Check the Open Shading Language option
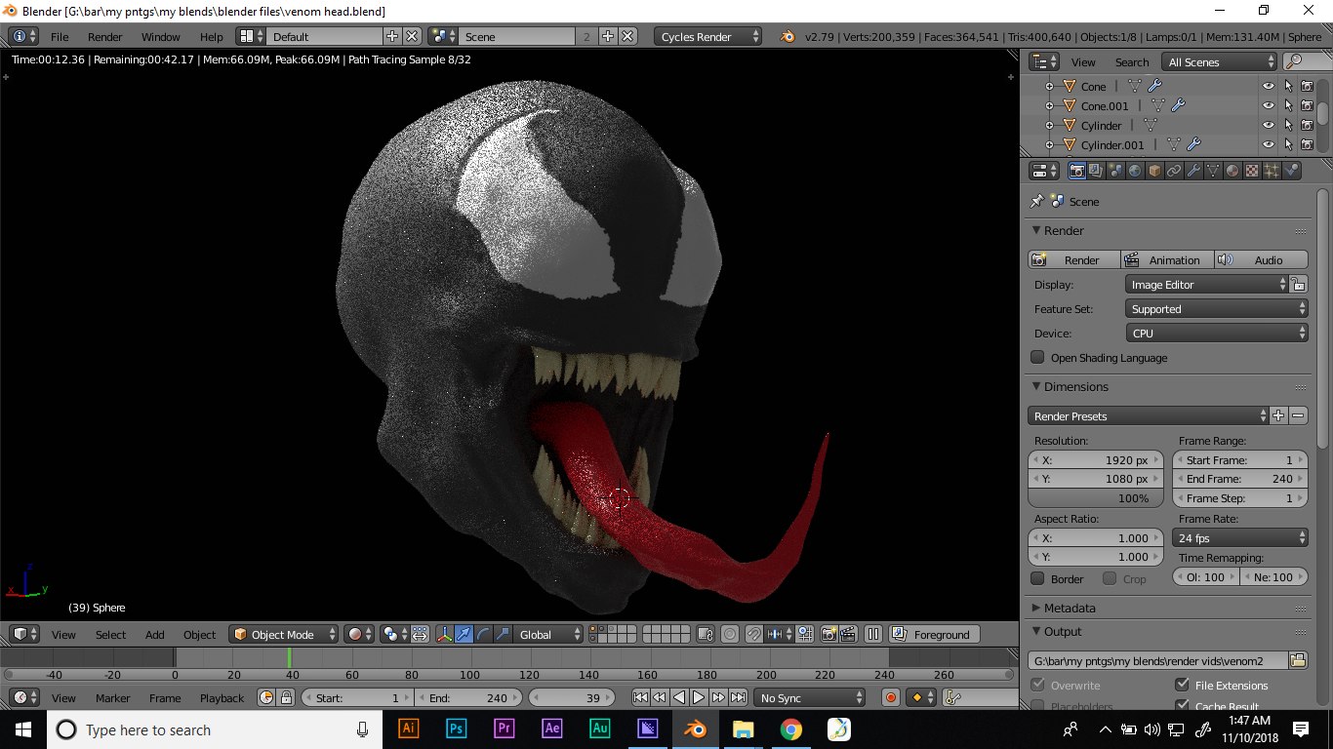This screenshot has height=749, width=1333. coord(1037,358)
